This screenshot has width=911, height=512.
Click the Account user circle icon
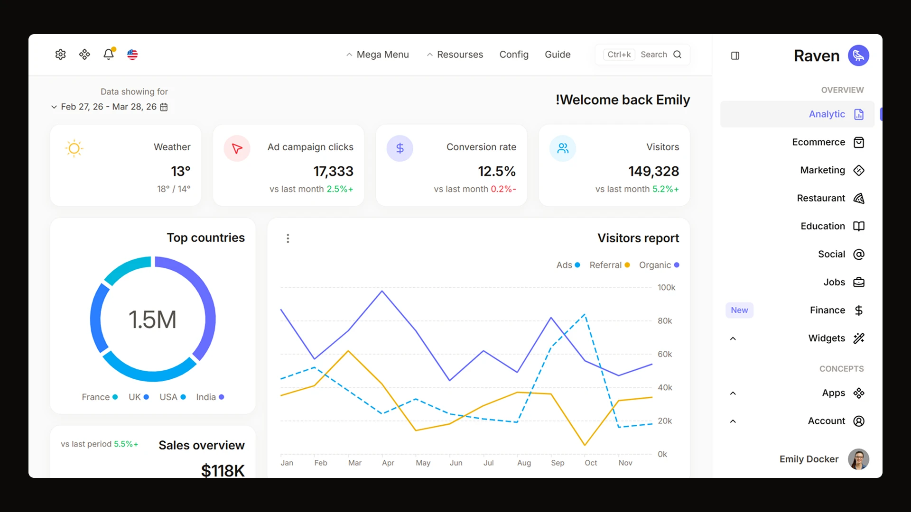tap(859, 421)
